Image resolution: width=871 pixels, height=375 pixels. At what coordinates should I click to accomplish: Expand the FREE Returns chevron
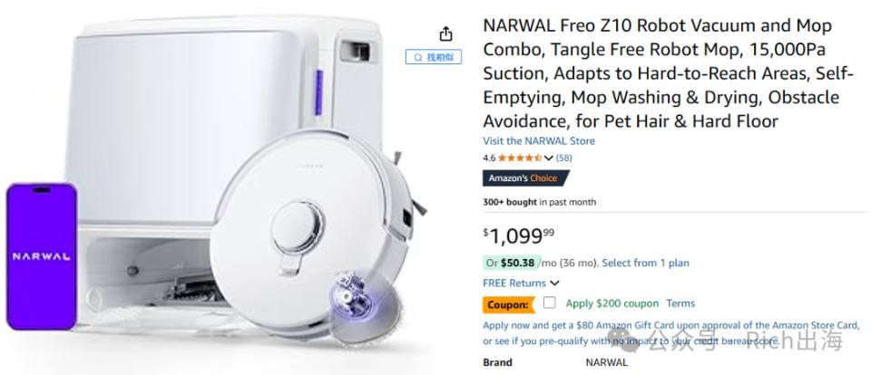point(554,284)
